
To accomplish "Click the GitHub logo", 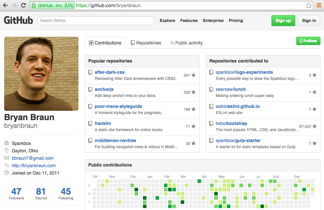I will [x=18, y=20].
